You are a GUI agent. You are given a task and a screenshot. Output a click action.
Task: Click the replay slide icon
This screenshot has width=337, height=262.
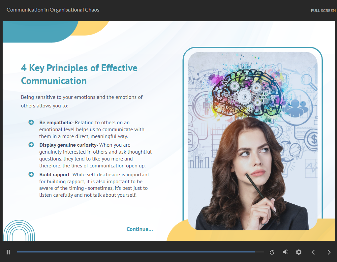pyautogui.click(x=272, y=252)
